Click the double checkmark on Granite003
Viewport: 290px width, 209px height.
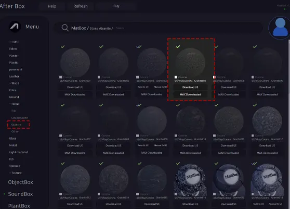pyautogui.click(x=139, y=46)
